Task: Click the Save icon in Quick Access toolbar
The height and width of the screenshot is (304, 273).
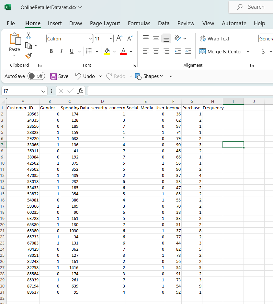Action: [53, 76]
